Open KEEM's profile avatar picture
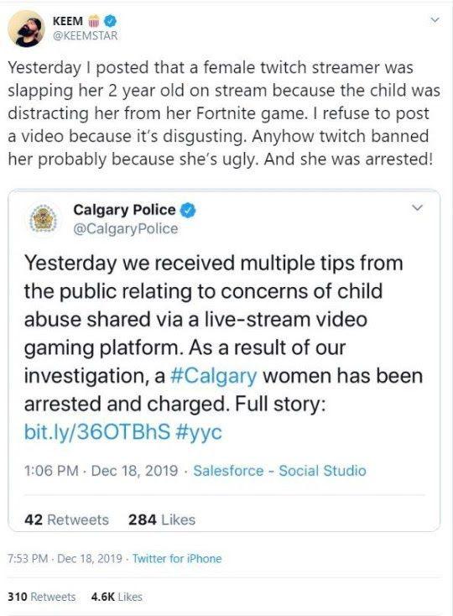453x616 pixels. 27,29
